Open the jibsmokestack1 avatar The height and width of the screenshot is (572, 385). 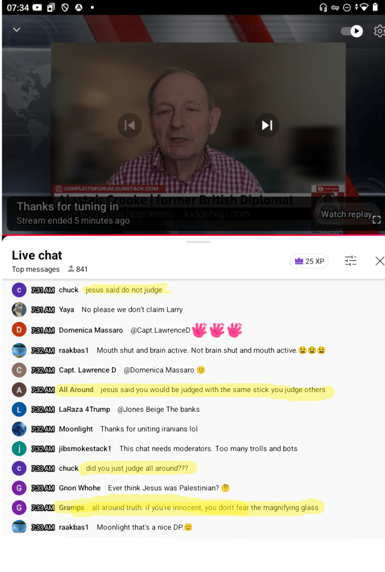(19, 449)
